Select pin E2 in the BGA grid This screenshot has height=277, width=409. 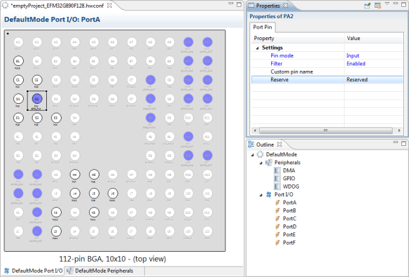tap(37, 118)
